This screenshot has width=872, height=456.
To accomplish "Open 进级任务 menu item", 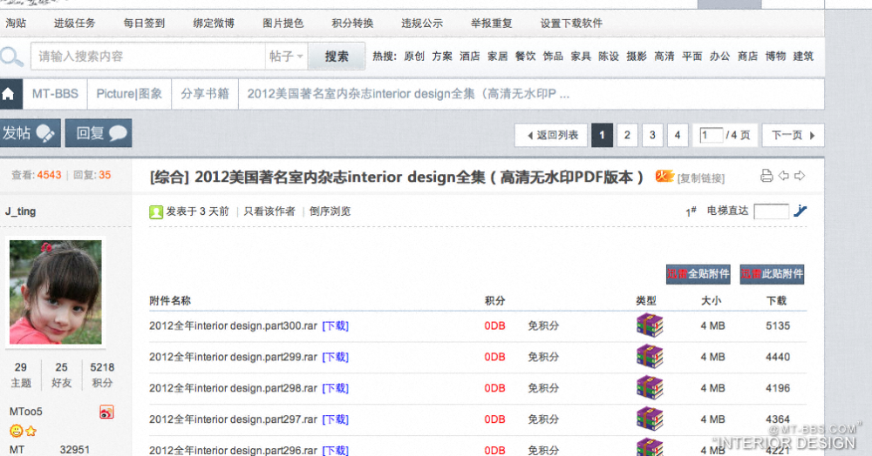I will 74,23.
